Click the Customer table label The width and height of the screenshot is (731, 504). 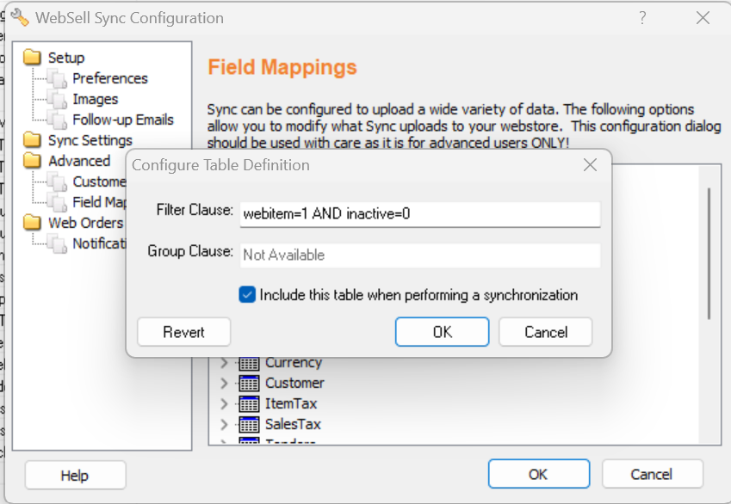pyautogui.click(x=294, y=383)
